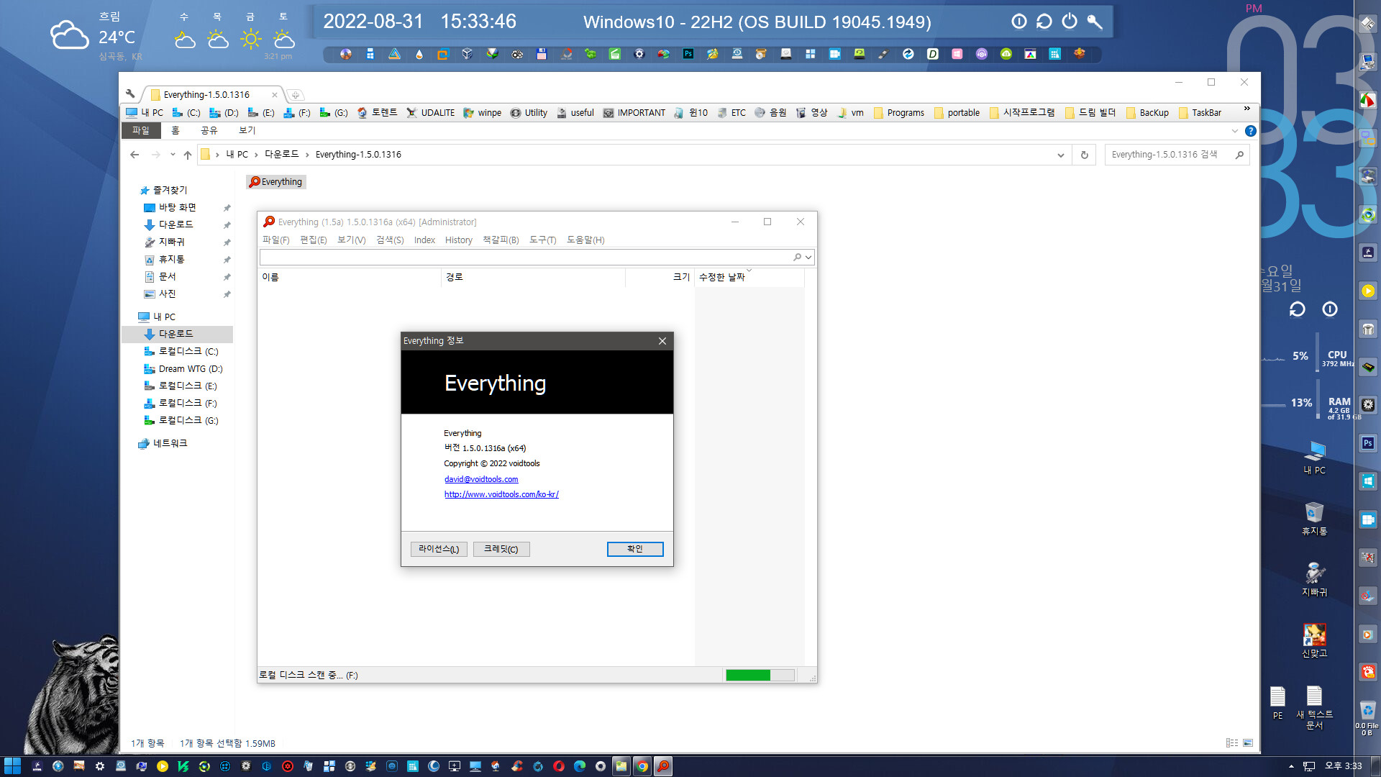Open the 책갈피(B) bookmarks menu

tap(501, 240)
